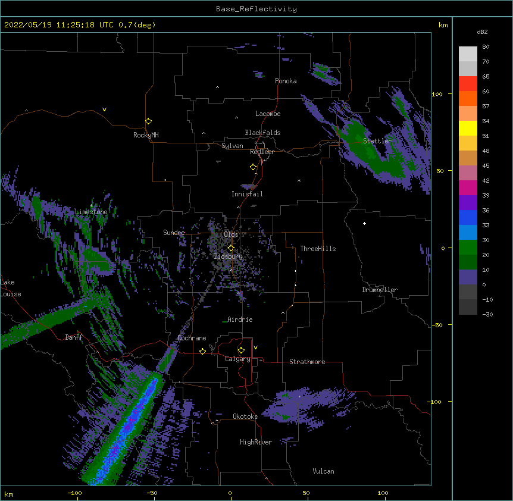Image resolution: width=513 pixels, height=501 pixels.
Task: Click the Ponoka town label
Action: click(286, 81)
